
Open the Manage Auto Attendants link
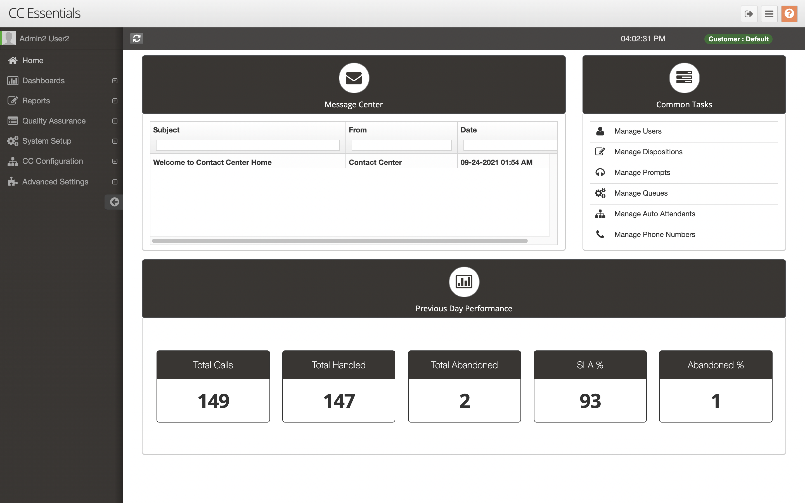pyautogui.click(x=655, y=214)
